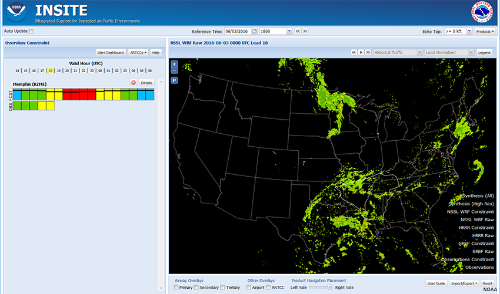Enable the ARTCC overlay checkbox
The image size is (500, 294).
click(268, 288)
